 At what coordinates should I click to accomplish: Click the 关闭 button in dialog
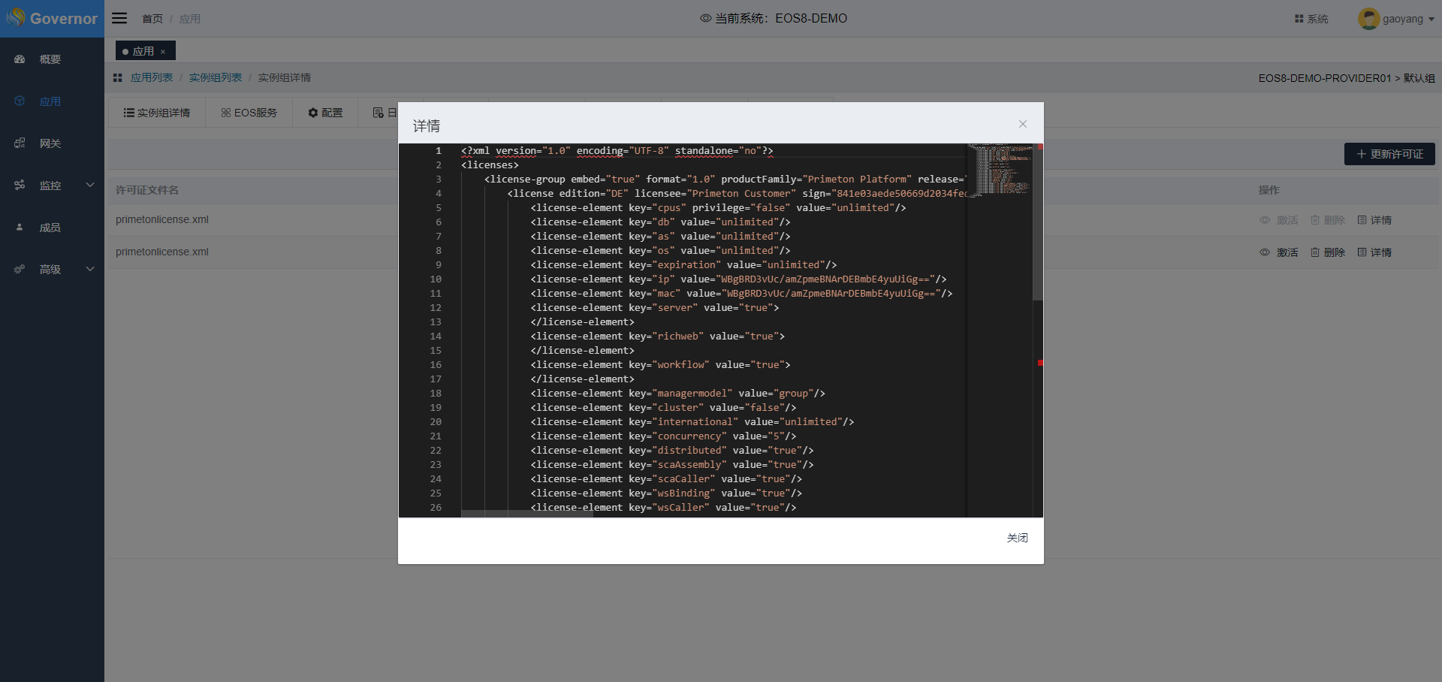1017,538
